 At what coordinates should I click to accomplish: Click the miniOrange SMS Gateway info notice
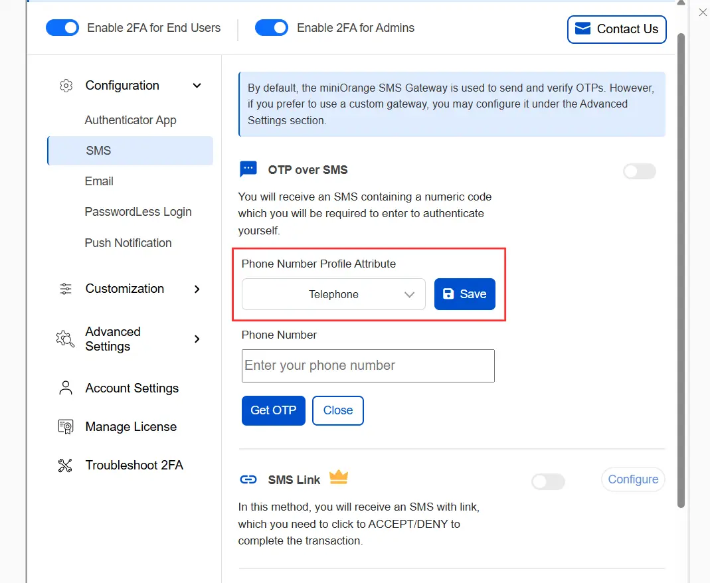click(x=452, y=104)
